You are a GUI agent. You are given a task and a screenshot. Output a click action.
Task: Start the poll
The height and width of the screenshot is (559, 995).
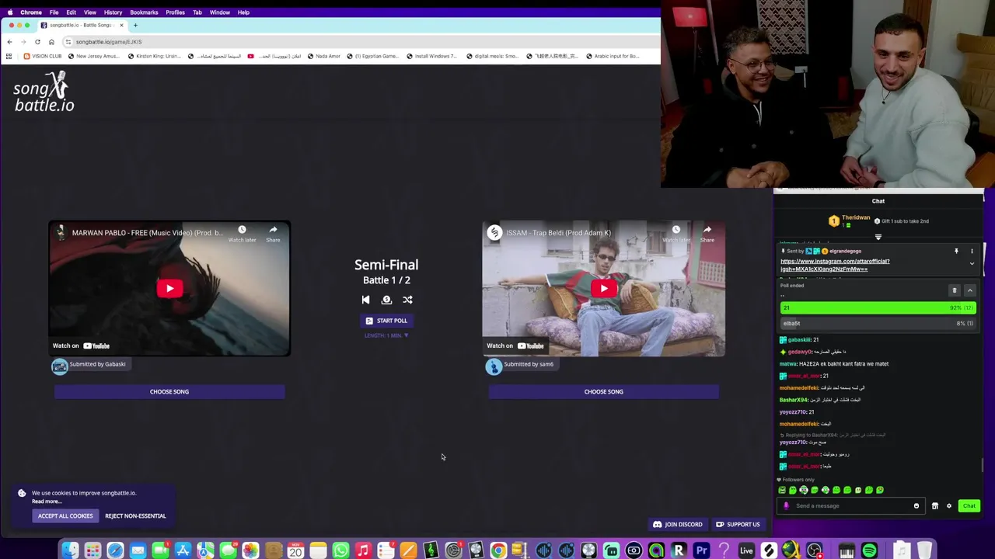pos(386,321)
